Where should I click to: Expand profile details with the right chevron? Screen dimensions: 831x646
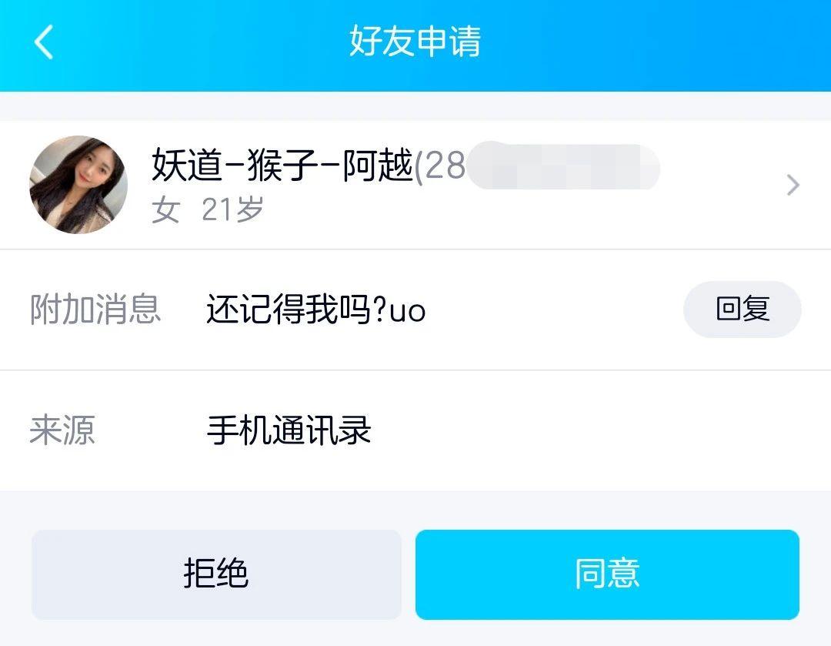[793, 185]
